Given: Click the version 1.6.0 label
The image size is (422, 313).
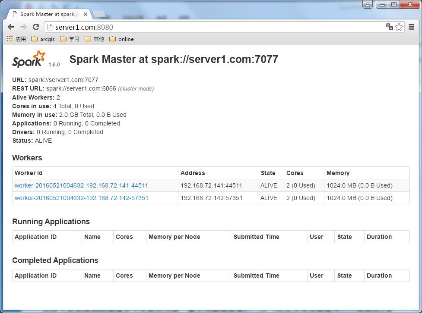Looking at the screenshot, I should pos(54,65).
